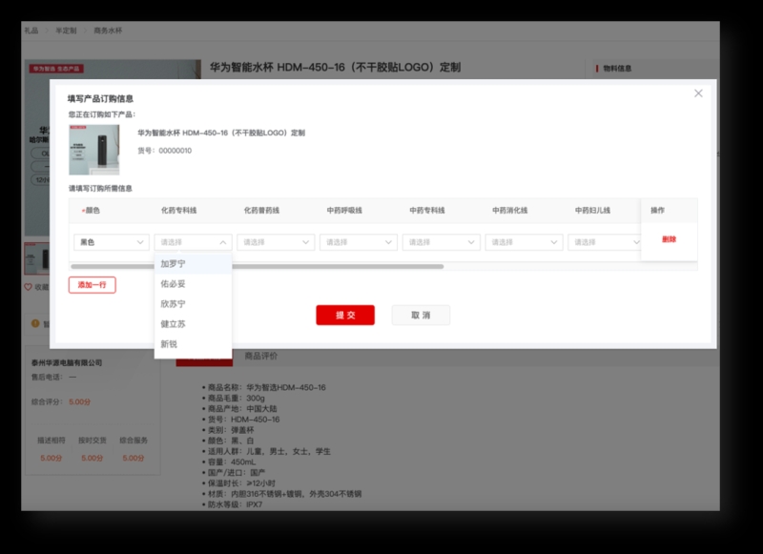Click 泰州华源电脑有限公司 on the background page
Screen dimensions: 763x554
click(67, 363)
